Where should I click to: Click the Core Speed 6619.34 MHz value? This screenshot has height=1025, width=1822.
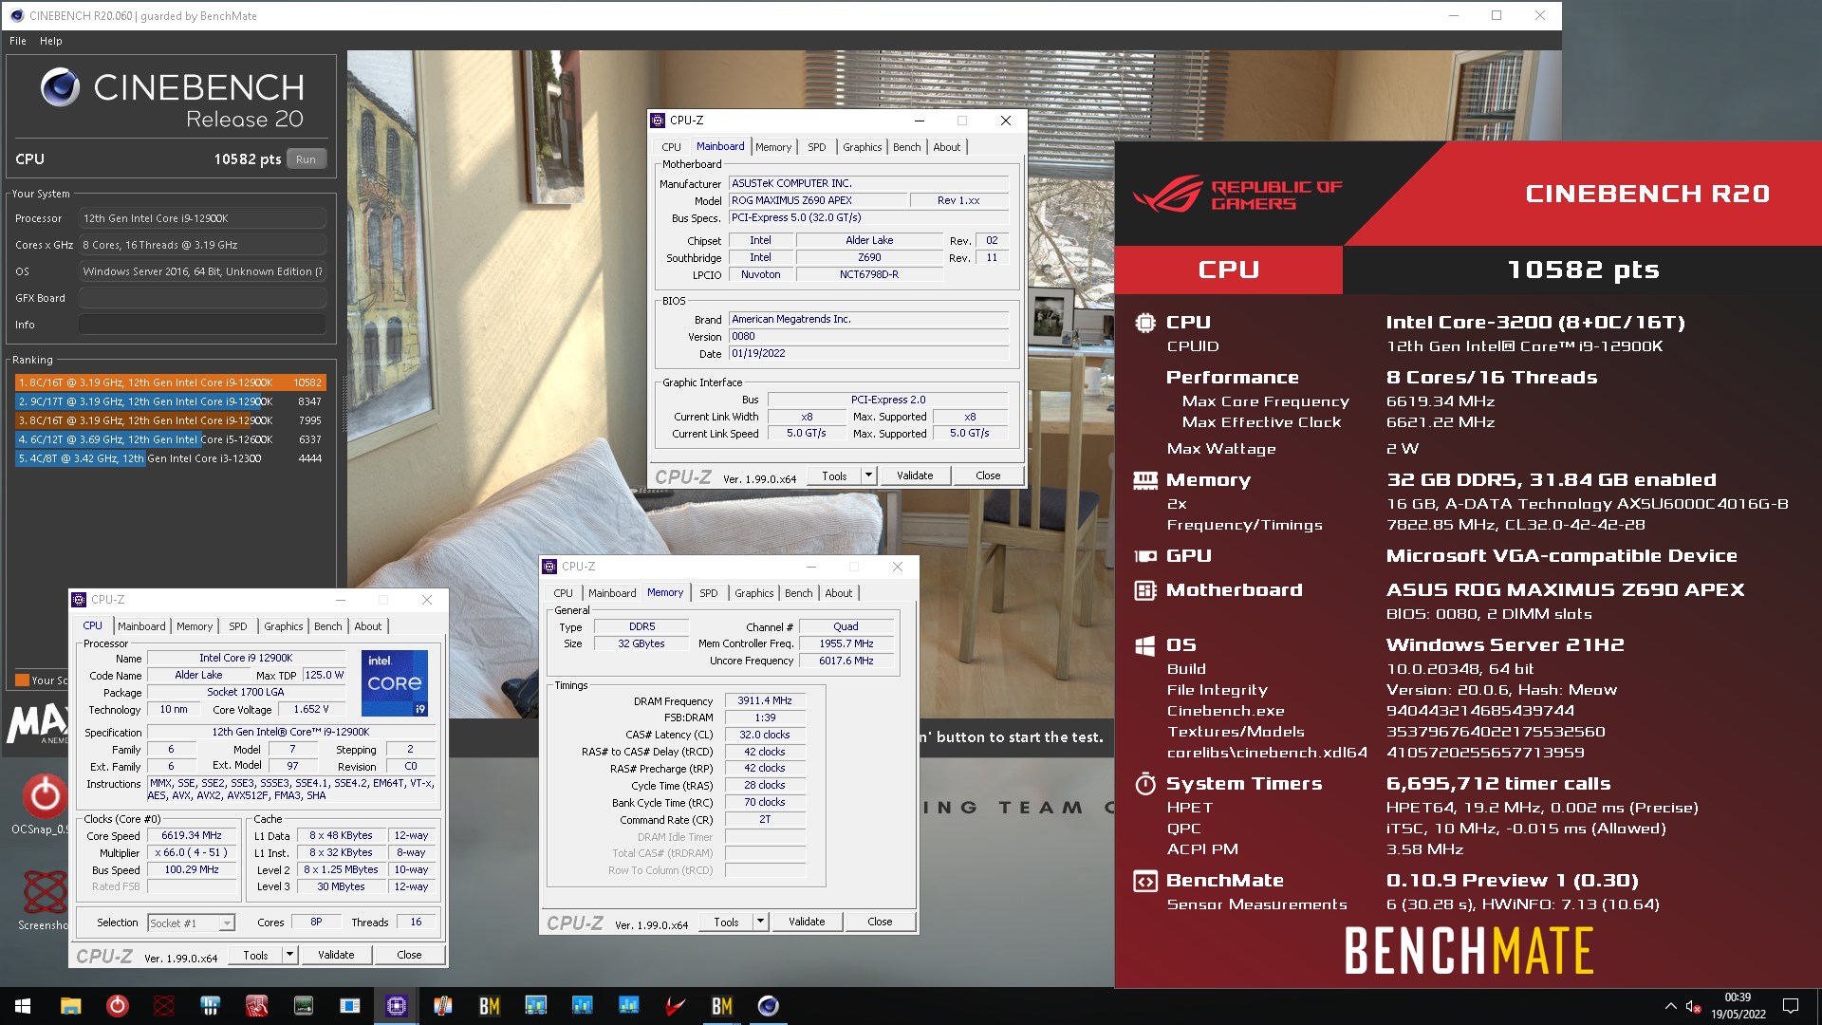(192, 836)
